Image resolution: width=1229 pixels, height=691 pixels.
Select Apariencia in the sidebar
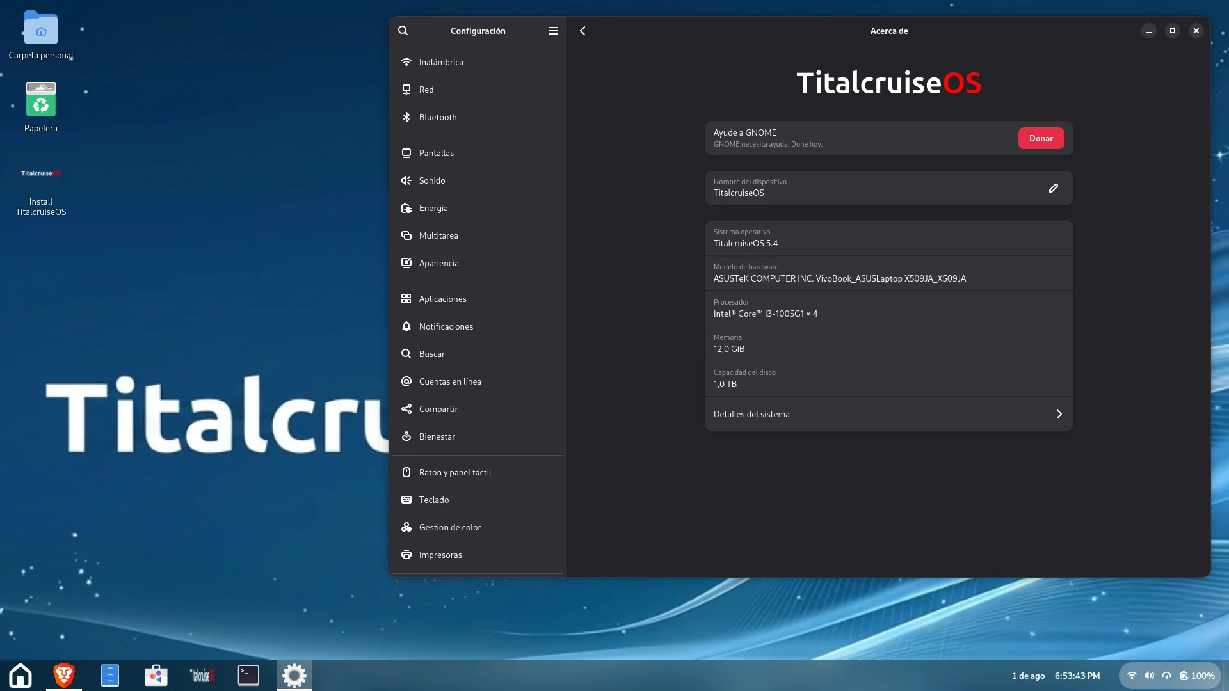(478, 263)
